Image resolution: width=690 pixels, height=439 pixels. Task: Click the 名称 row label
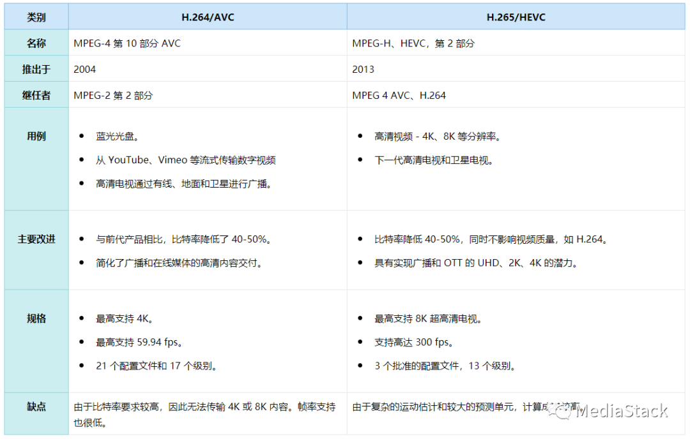point(36,43)
